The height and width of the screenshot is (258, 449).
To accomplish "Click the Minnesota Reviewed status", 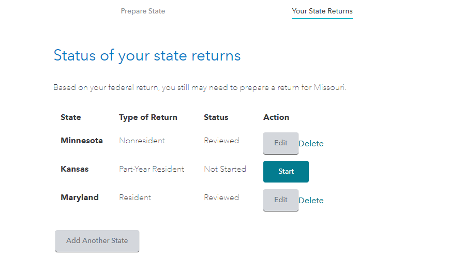I will pyautogui.click(x=221, y=141).
